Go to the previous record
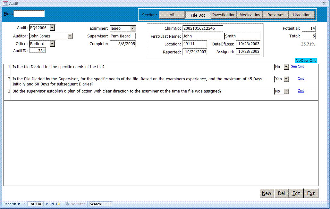330x209 pixels. [x=25, y=204]
